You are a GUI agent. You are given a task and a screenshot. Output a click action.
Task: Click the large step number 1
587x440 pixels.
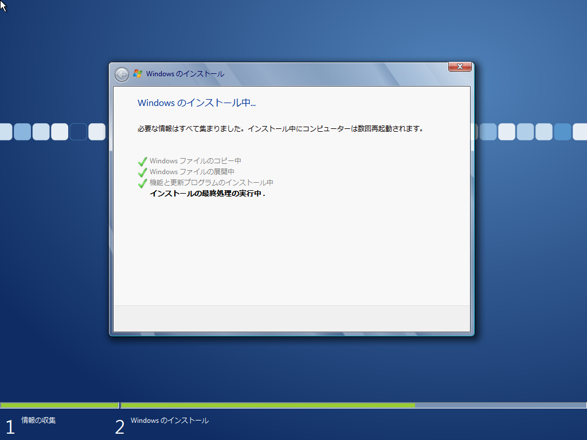pyautogui.click(x=10, y=427)
